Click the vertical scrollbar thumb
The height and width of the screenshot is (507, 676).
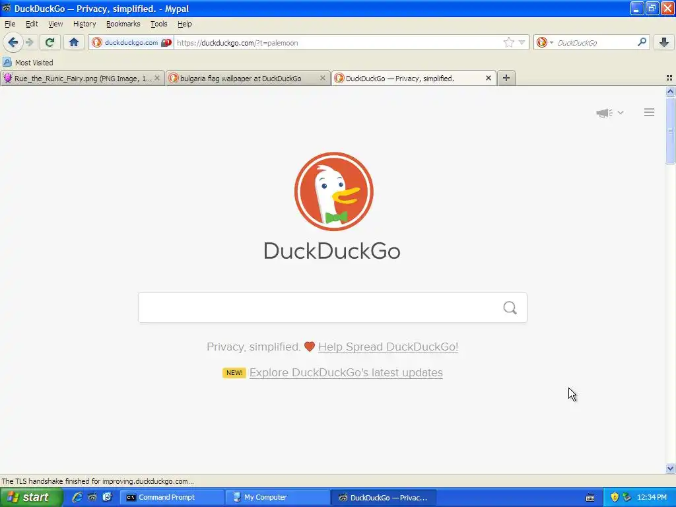670,131
